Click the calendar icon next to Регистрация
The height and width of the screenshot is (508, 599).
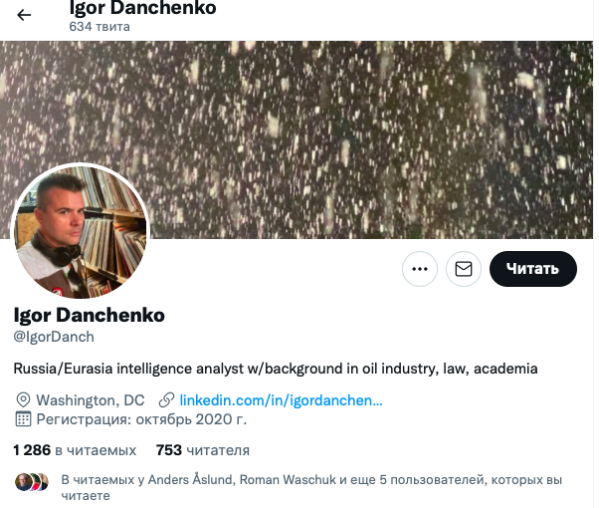pyautogui.click(x=23, y=419)
